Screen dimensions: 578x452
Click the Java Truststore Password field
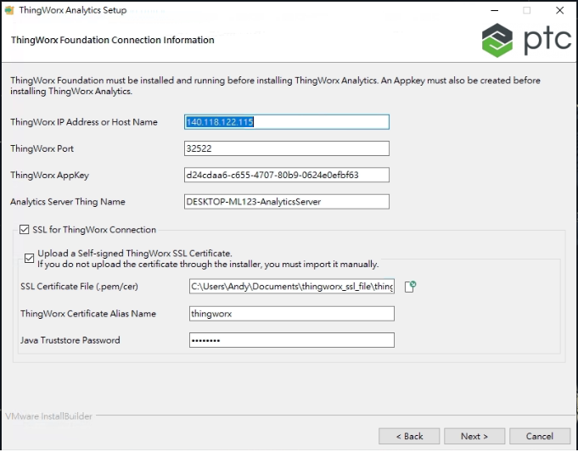coord(292,340)
